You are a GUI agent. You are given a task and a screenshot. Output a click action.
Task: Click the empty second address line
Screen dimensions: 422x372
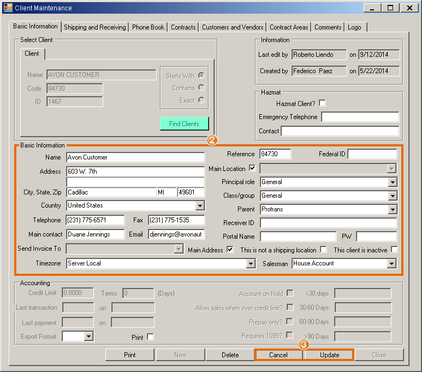pos(135,181)
